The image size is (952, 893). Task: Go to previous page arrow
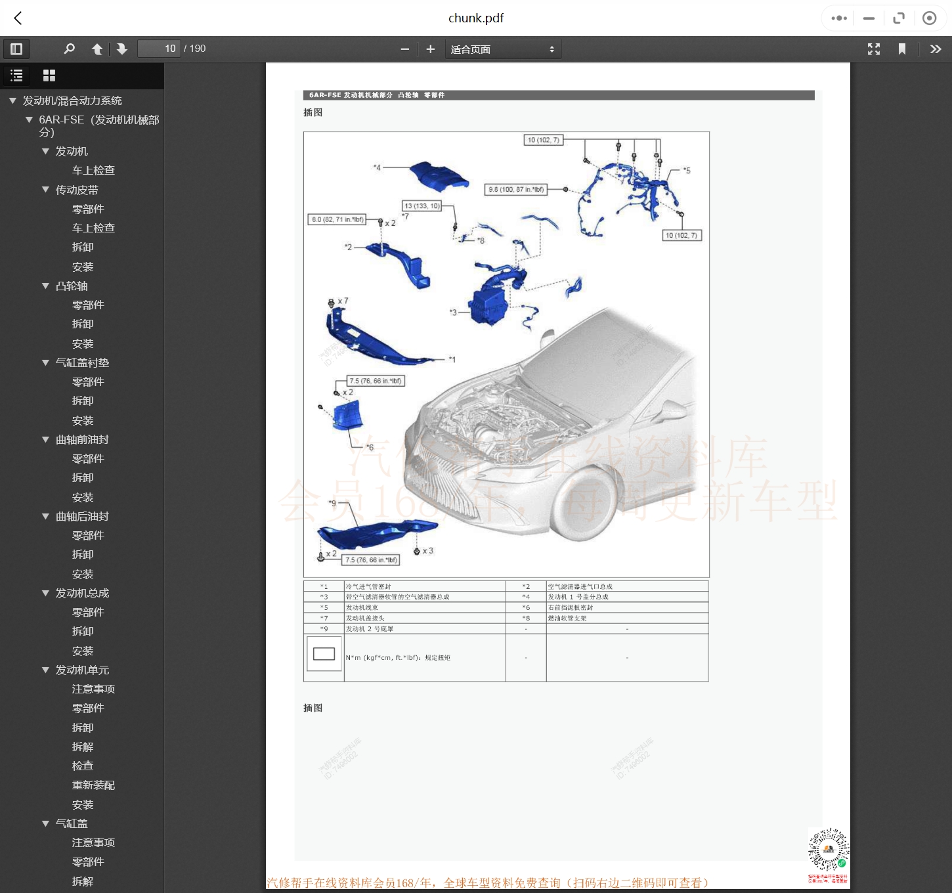pos(97,49)
